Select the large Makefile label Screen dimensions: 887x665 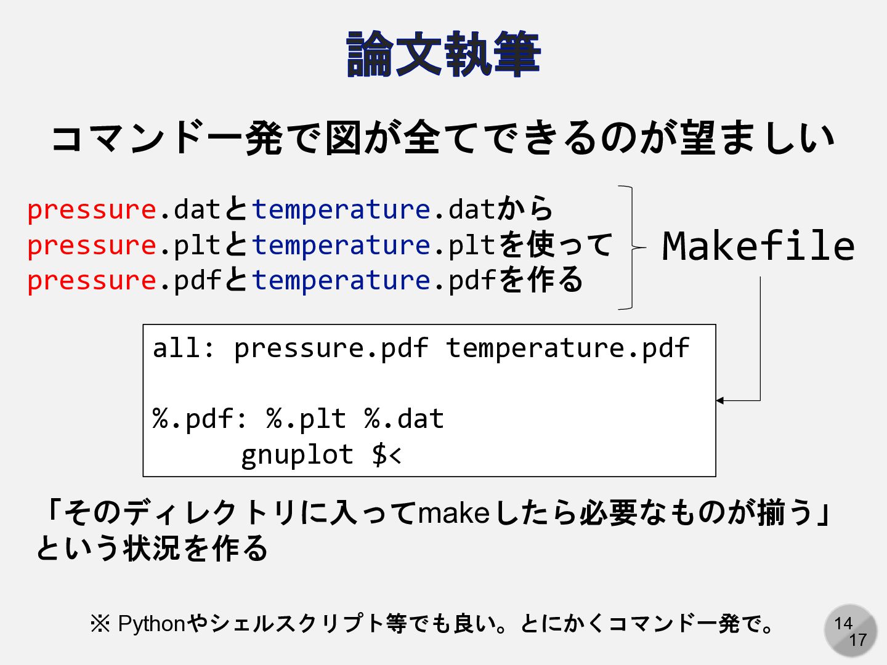[x=758, y=246]
